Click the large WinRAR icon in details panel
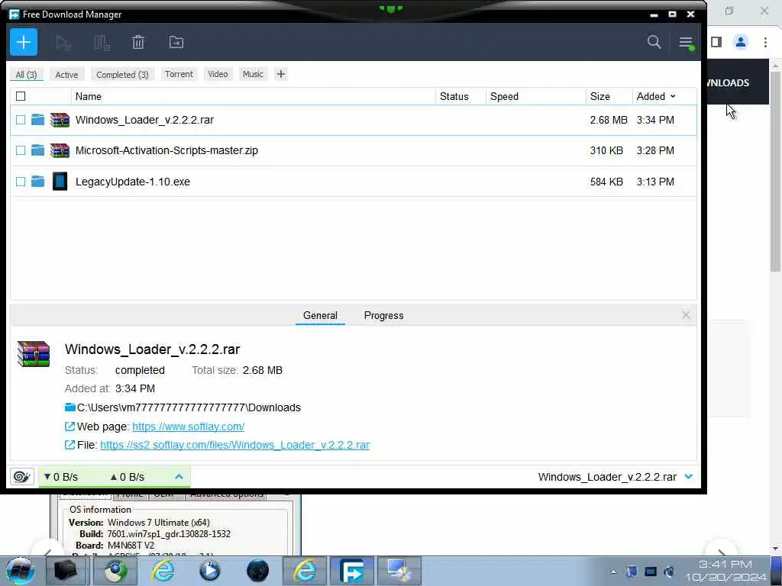Viewport: 782px width, 586px height. (x=34, y=354)
